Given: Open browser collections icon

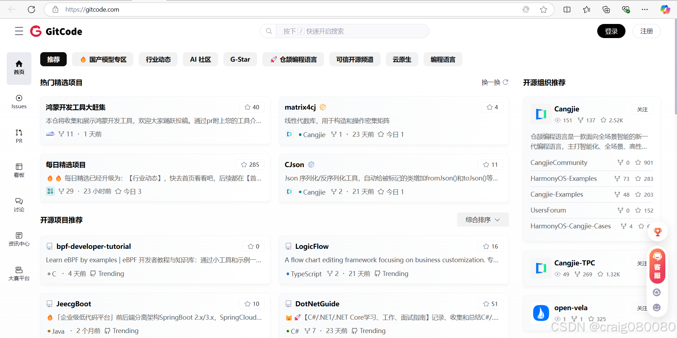Looking at the screenshot, I should (x=606, y=10).
